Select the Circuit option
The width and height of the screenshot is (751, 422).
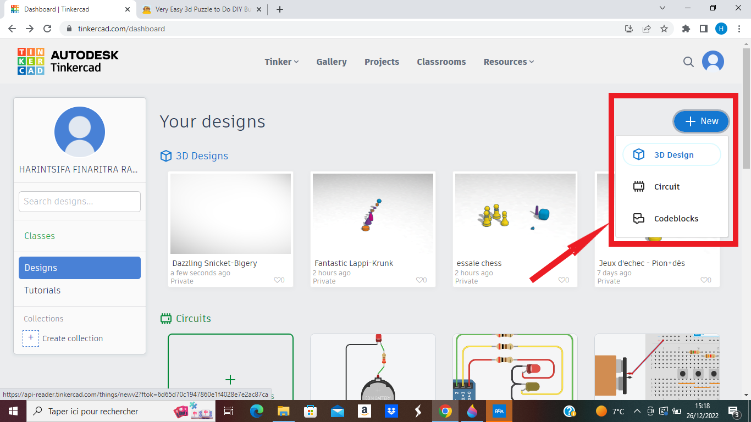click(666, 186)
